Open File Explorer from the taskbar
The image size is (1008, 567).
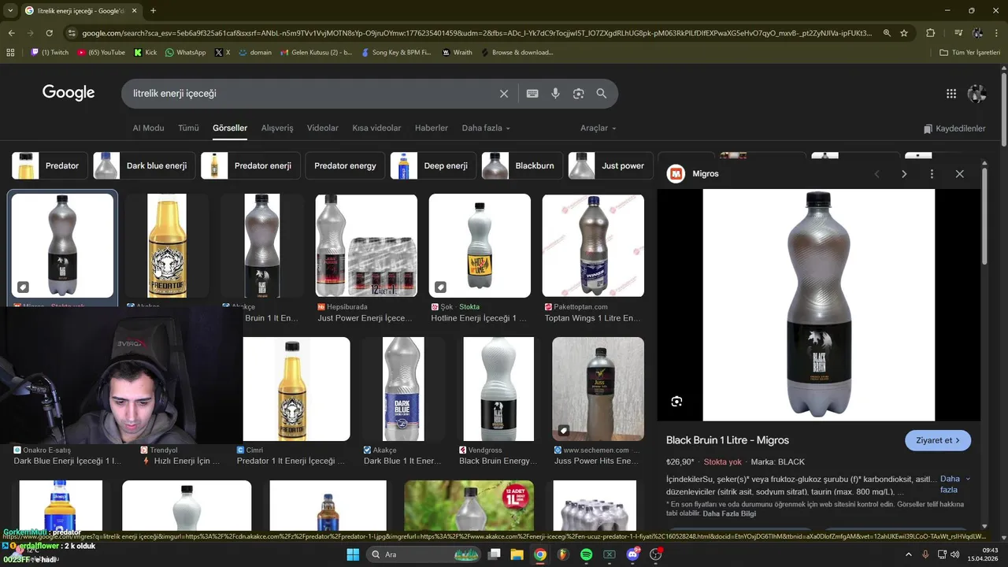[x=517, y=554]
